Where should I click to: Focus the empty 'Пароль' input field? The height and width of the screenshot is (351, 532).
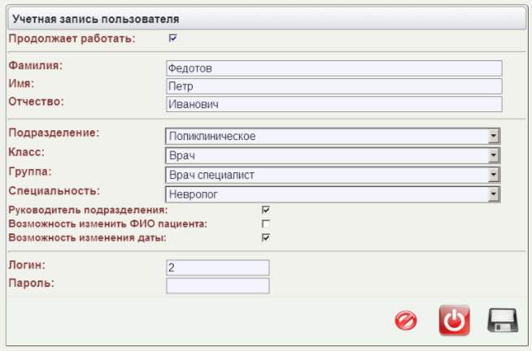pos(217,285)
